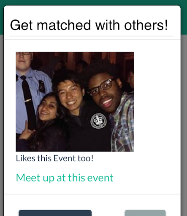Click the black-framed glasses in the photo

pyautogui.click(x=101, y=87)
